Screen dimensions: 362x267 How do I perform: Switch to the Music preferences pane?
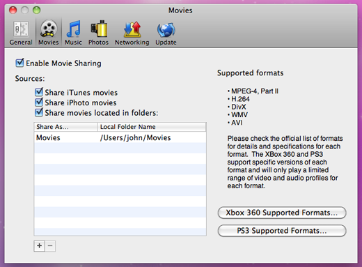73,33
